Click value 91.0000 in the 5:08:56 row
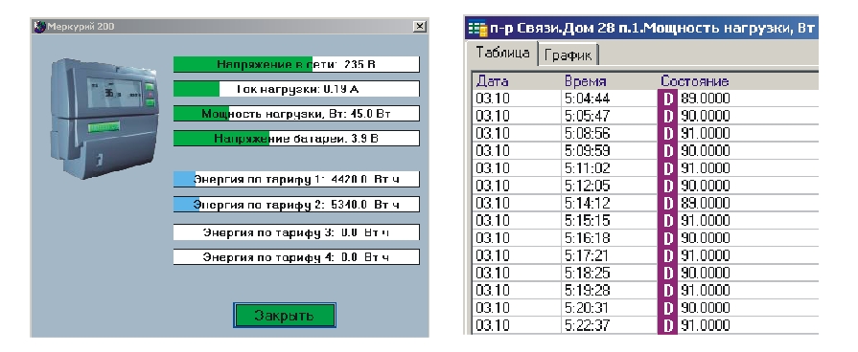 tap(706, 134)
